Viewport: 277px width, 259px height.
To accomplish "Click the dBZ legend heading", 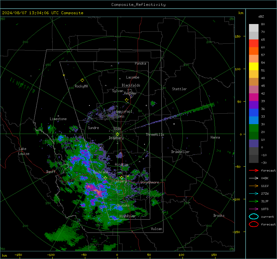I will click(x=261, y=16).
